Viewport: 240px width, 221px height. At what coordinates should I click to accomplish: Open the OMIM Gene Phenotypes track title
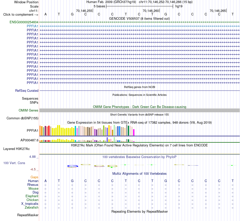coord(139,107)
